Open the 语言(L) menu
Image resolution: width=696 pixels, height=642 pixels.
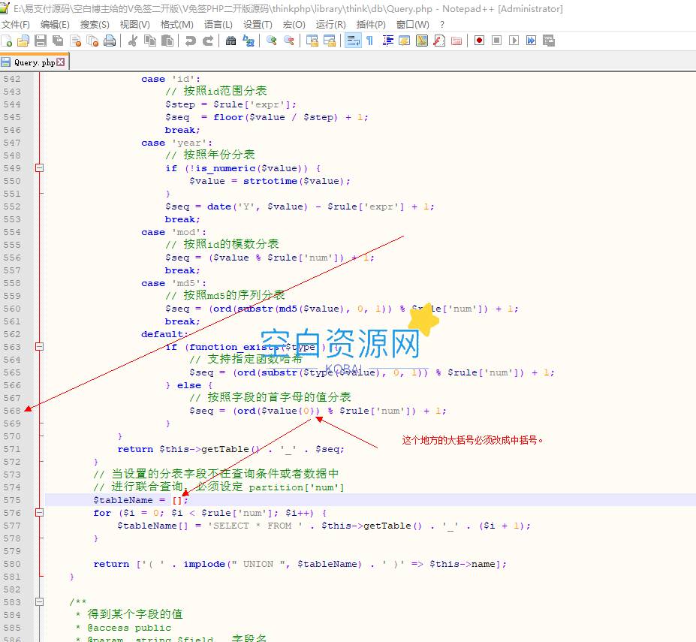(218, 24)
